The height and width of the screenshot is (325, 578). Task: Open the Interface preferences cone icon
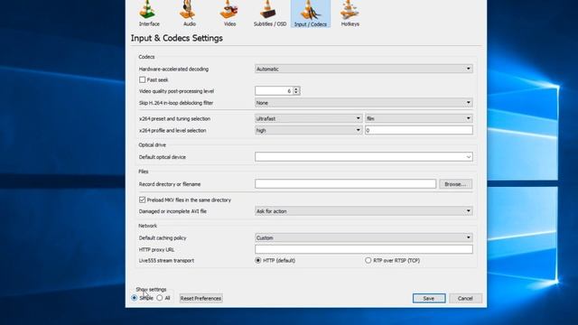148,14
